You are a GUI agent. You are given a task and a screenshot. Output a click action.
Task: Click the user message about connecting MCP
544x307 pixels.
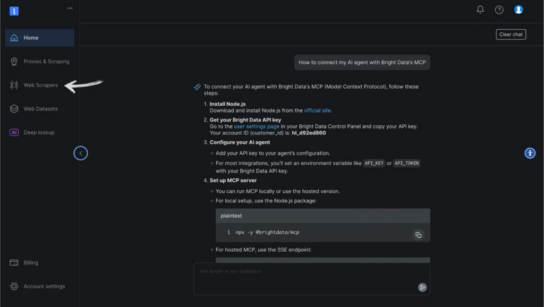362,63
